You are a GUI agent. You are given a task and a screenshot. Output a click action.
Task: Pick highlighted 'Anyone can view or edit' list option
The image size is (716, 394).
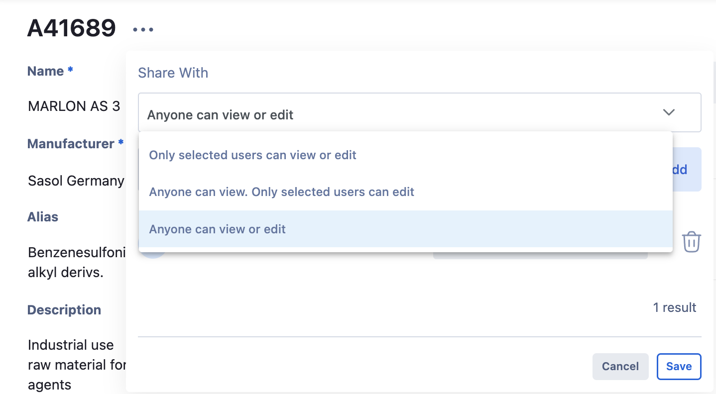218,229
